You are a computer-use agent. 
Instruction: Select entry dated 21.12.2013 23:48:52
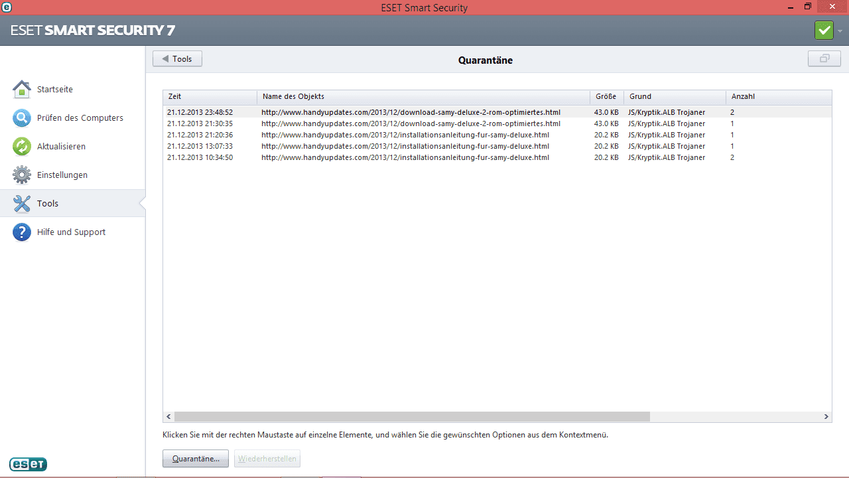pyautogui.click(x=497, y=112)
